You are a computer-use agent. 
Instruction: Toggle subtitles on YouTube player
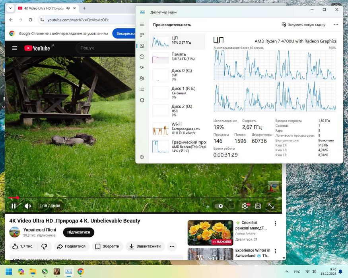(x=232, y=206)
